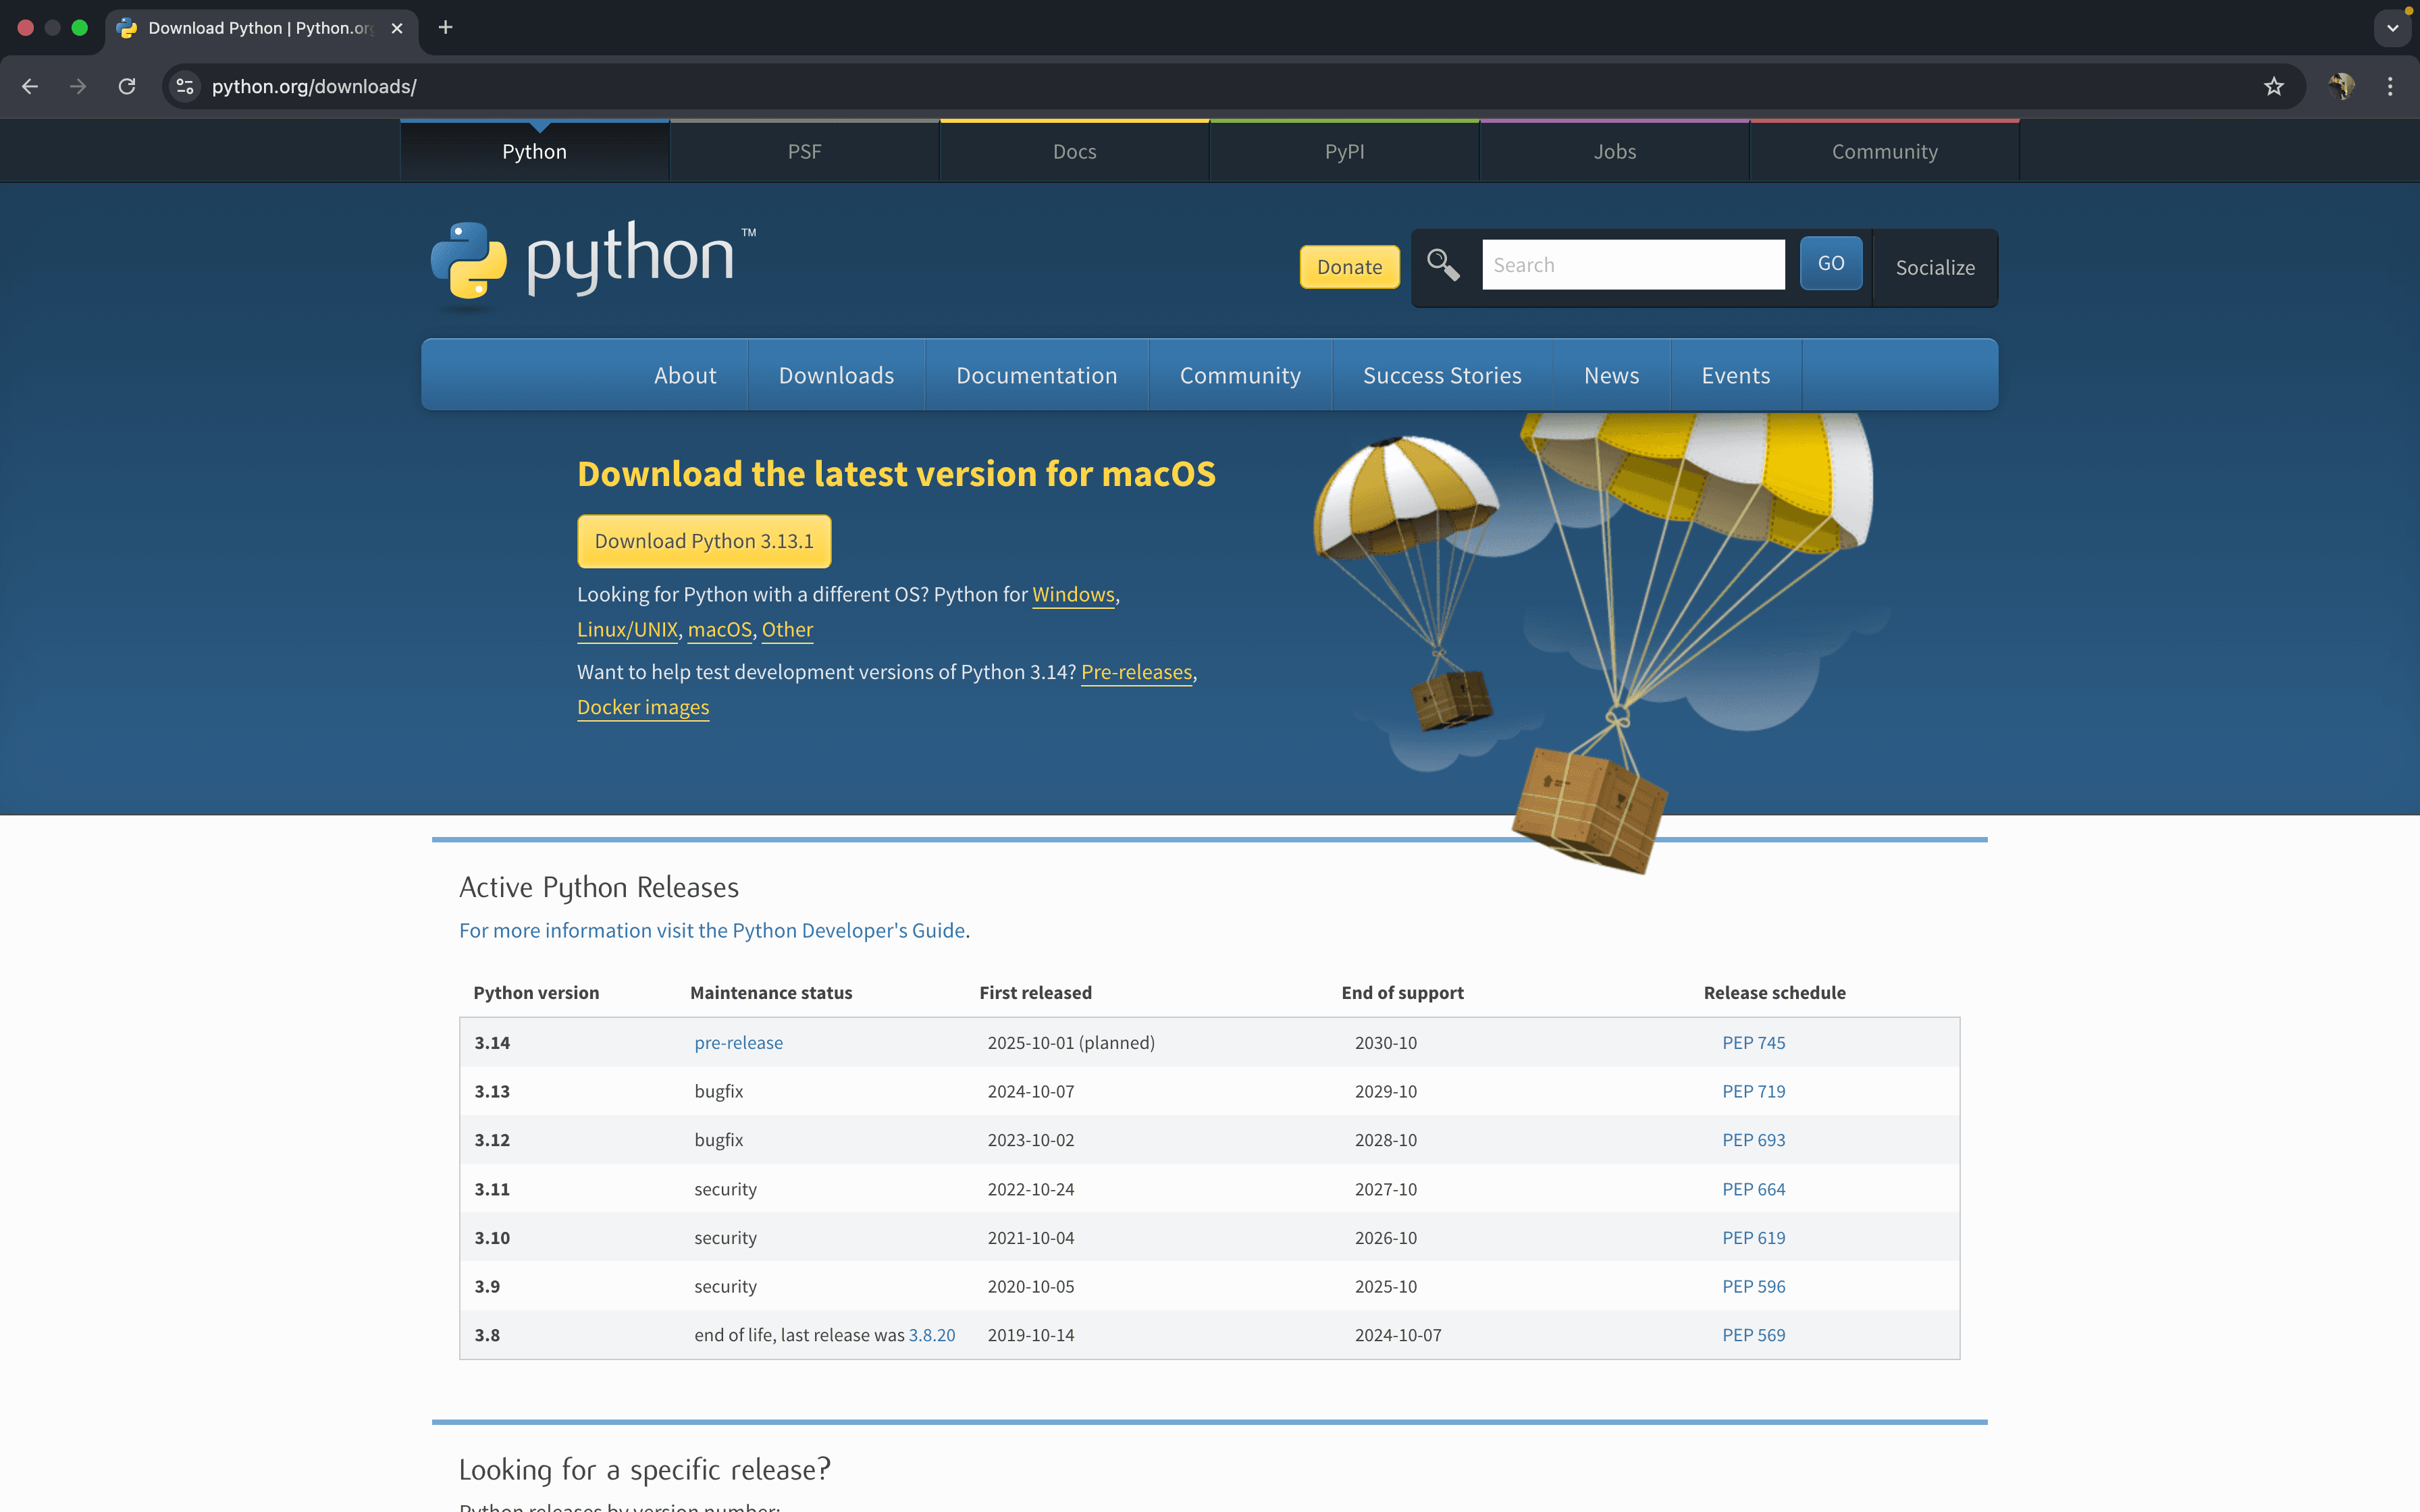Open the Chrome profile avatar
The height and width of the screenshot is (1512, 2420).
click(x=2341, y=87)
